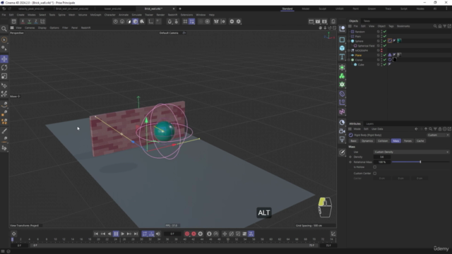Toggle Y axis lock in top toolbar
Screen dimensions: 452x254
(29, 21)
